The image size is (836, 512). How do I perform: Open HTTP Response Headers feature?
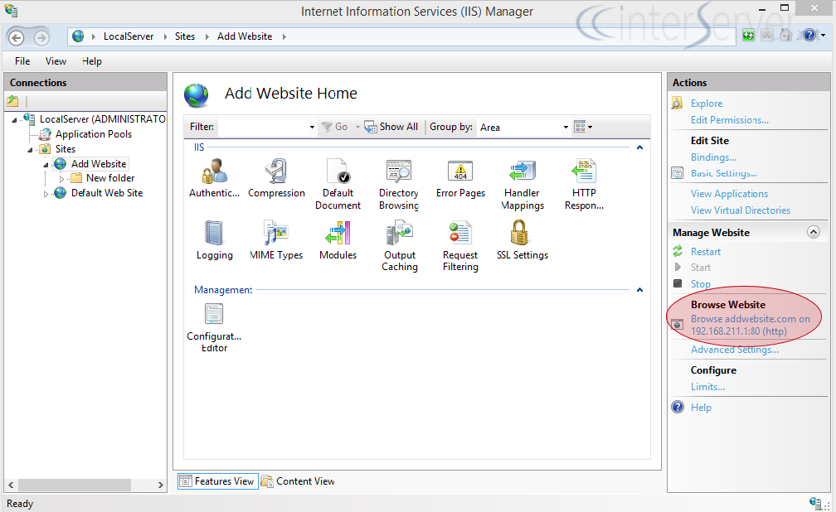coord(585,184)
